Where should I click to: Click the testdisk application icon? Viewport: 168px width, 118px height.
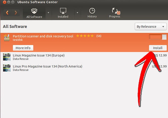click(x=7, y=38)
